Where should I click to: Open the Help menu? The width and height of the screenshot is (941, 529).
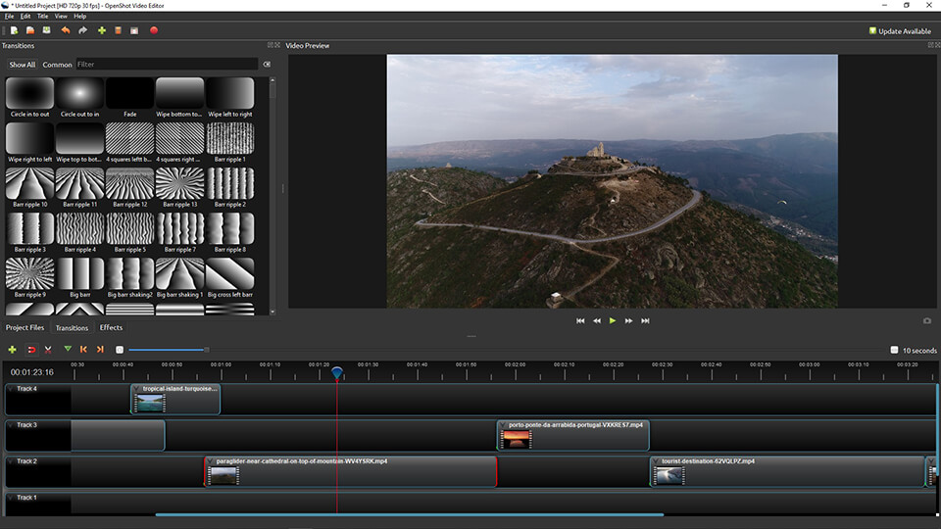79,17
